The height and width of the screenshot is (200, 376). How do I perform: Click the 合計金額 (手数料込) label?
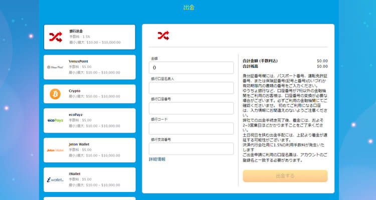click(260, 61)
